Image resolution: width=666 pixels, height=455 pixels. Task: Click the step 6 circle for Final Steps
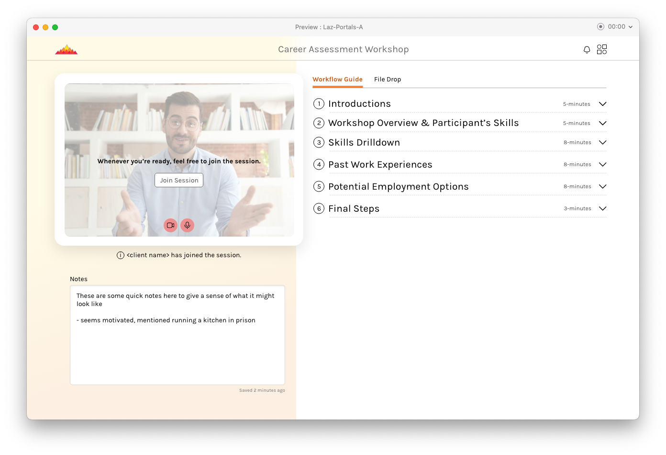click(x=319, y=209)
